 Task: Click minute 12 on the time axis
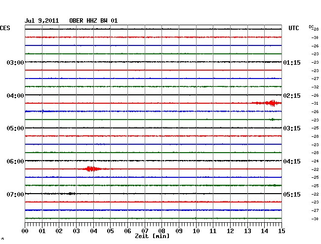pos(230,231)
